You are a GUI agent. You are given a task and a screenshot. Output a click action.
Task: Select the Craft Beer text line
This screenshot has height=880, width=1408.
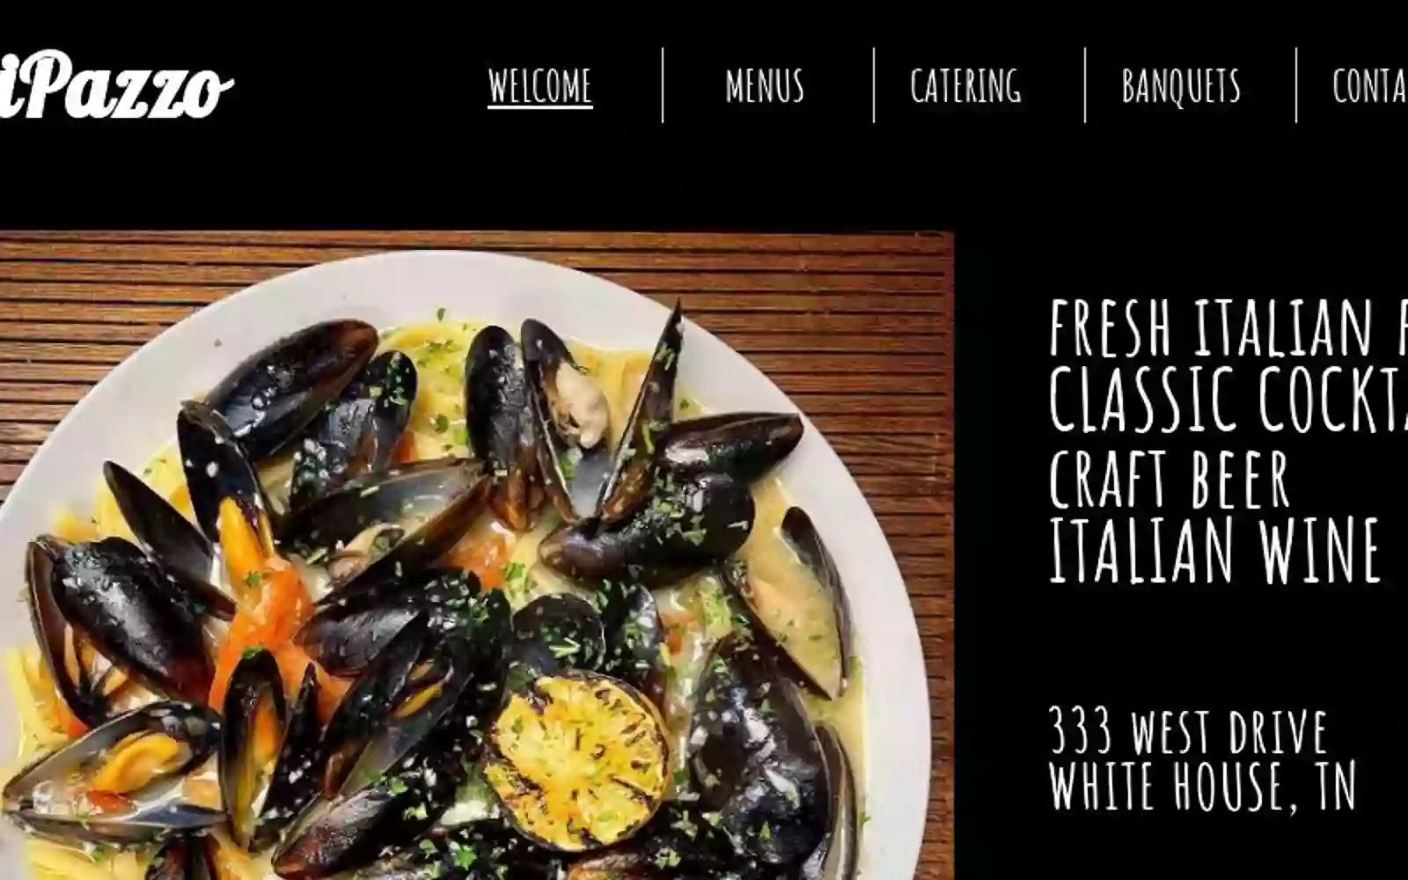(x=1169, y=478)
